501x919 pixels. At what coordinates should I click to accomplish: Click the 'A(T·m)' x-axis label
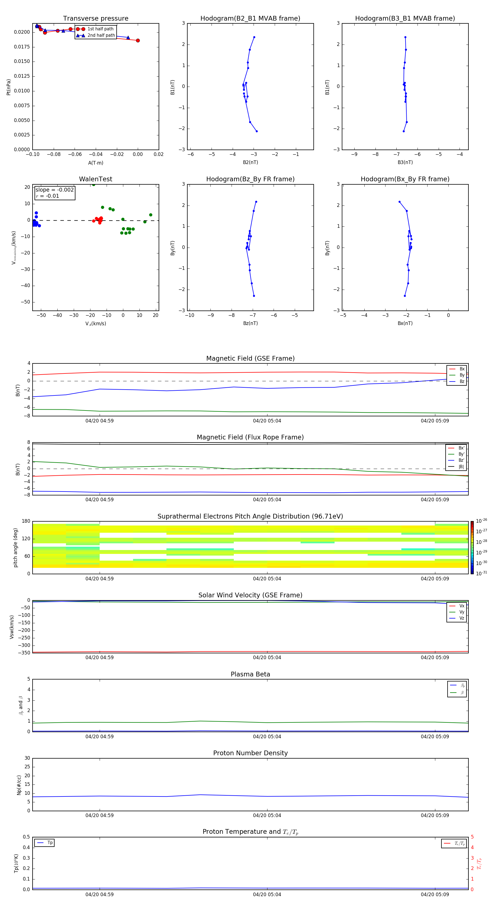(95, 163)
